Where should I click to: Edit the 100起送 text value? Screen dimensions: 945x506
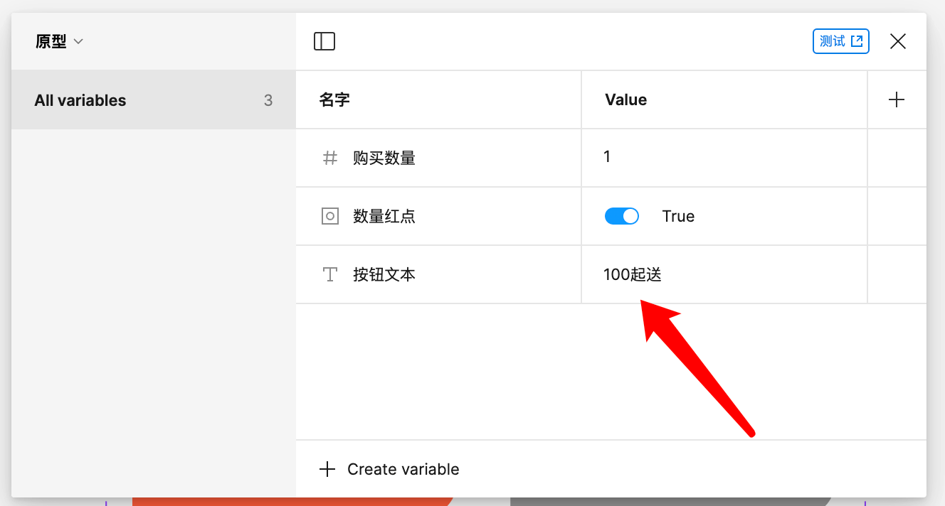tap(633, 274)
